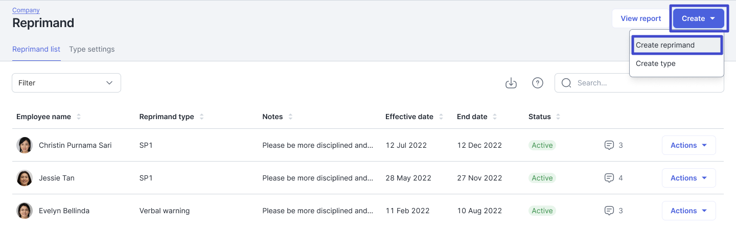Open the help question mark icon
Image resolution: width=736 pixels, height=226 pixels.
point(538,83)
